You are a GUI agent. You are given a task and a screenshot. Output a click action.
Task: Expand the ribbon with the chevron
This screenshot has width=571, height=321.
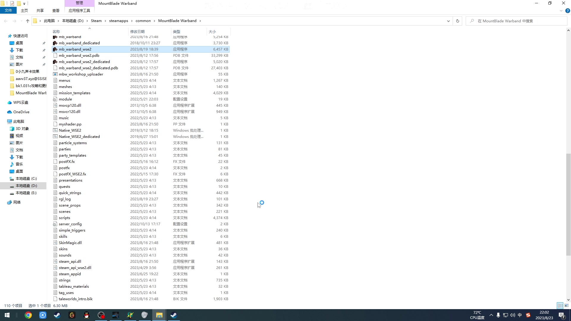click(561, 11)
